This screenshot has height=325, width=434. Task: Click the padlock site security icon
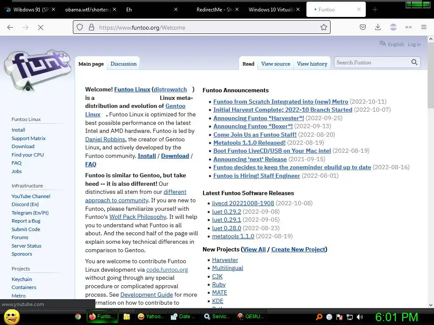pyautogui.click(x=92, y=28)
